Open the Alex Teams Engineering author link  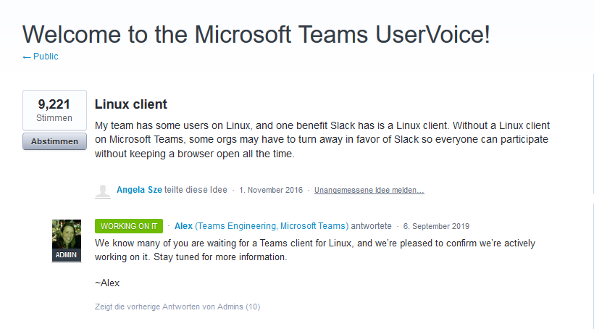point(262,225)
